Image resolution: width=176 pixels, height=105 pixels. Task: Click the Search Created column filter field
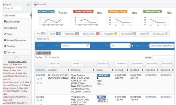coord(122,64)
